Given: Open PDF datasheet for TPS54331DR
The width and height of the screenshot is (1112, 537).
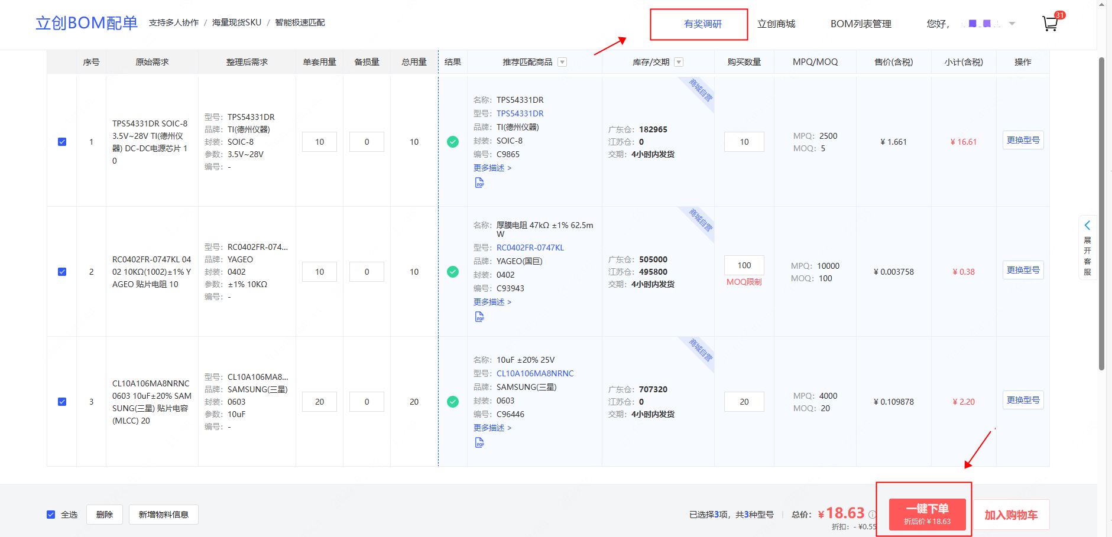Looking at the screenshot, I should coord(479,183).
